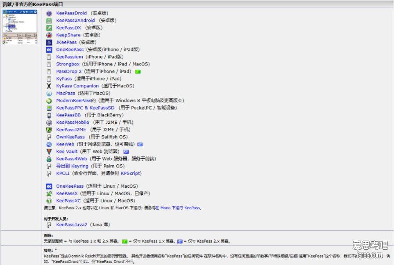Open the OneKeePass Linux/MacOS link
This screenshot has height=265, width=394.
70,186
